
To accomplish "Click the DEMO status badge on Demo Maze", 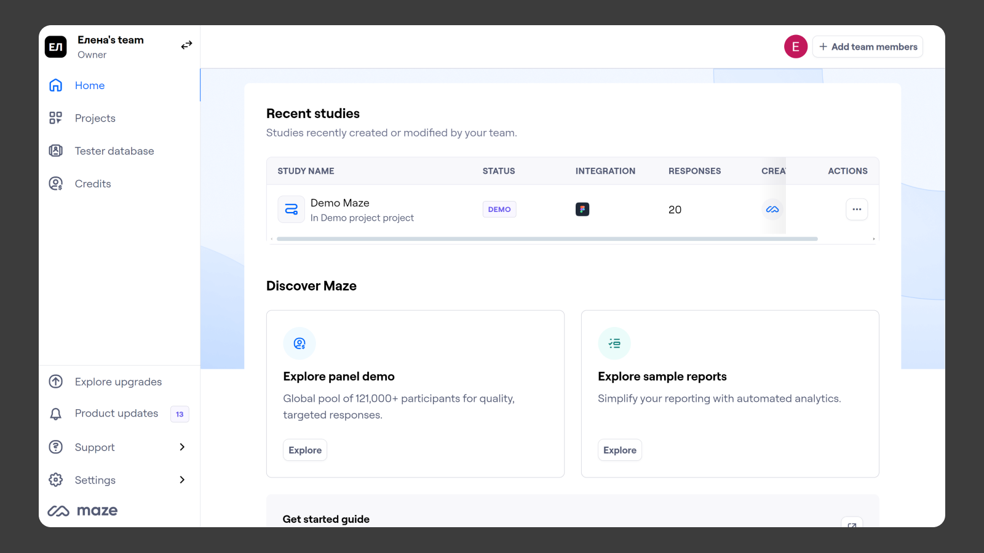I will [499, 209].
